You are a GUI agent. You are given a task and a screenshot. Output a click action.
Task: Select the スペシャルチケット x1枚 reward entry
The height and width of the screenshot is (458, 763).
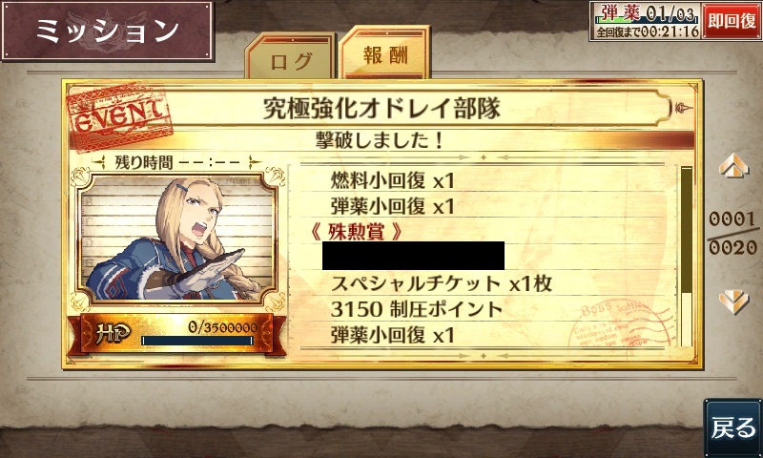tap(442, 283)
